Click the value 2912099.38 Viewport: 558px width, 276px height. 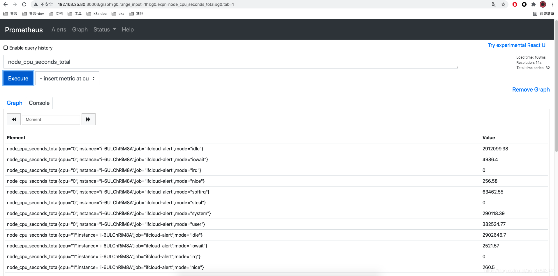click(x=495, y=149)
